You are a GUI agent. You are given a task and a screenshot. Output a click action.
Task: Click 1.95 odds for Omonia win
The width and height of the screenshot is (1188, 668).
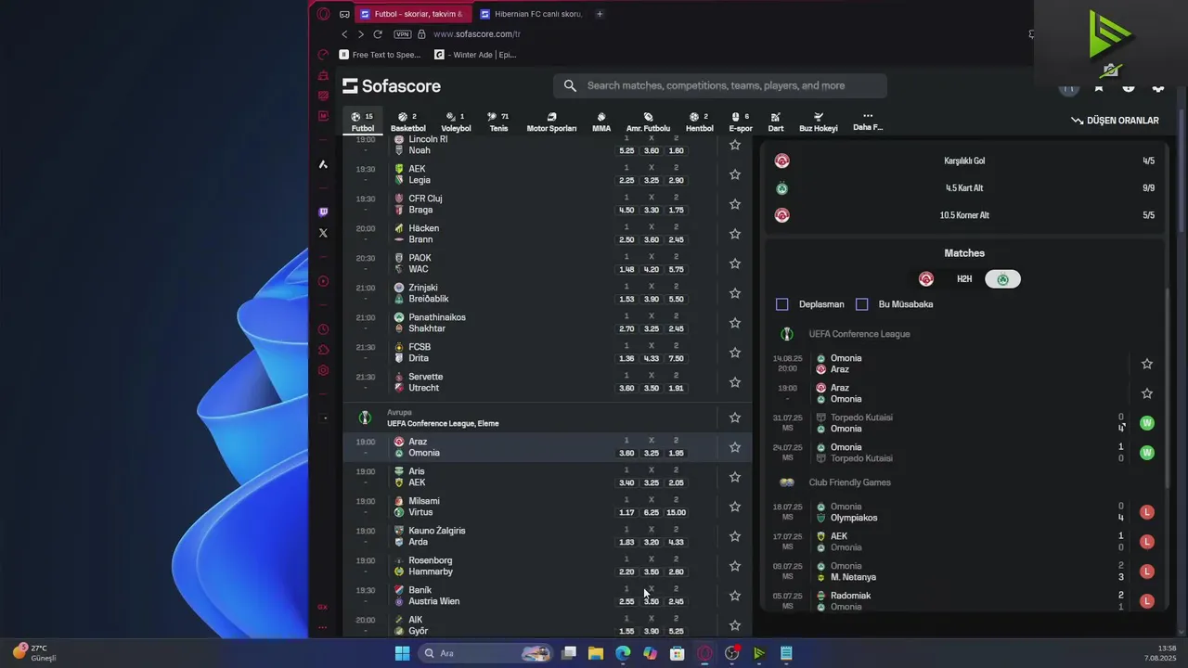[676, 453]
